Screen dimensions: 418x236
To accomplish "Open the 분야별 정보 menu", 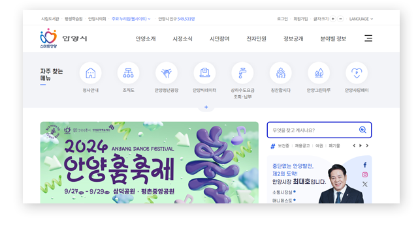I will pyautogui.click(x=333, y=38).
